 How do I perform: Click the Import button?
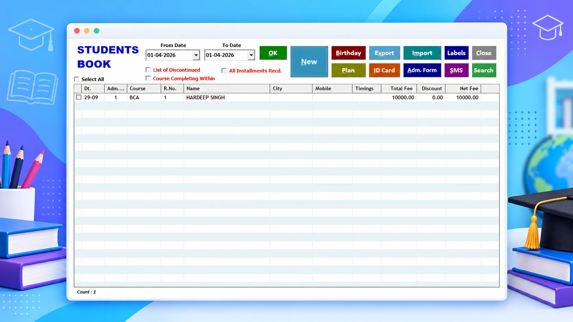[422, 53]
